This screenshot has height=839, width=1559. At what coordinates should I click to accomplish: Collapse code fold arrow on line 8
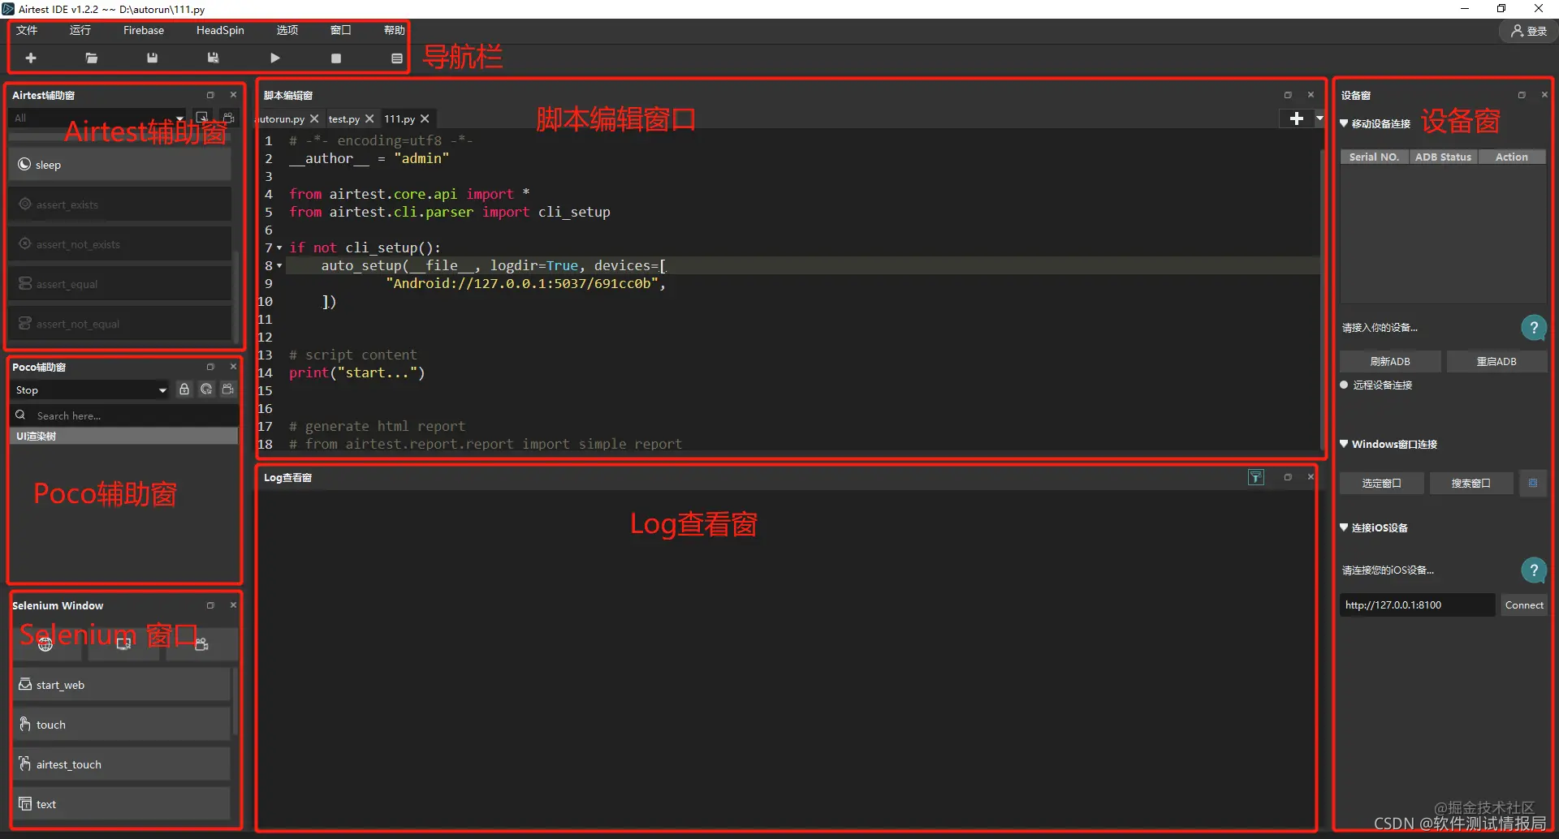pos(279,266)
